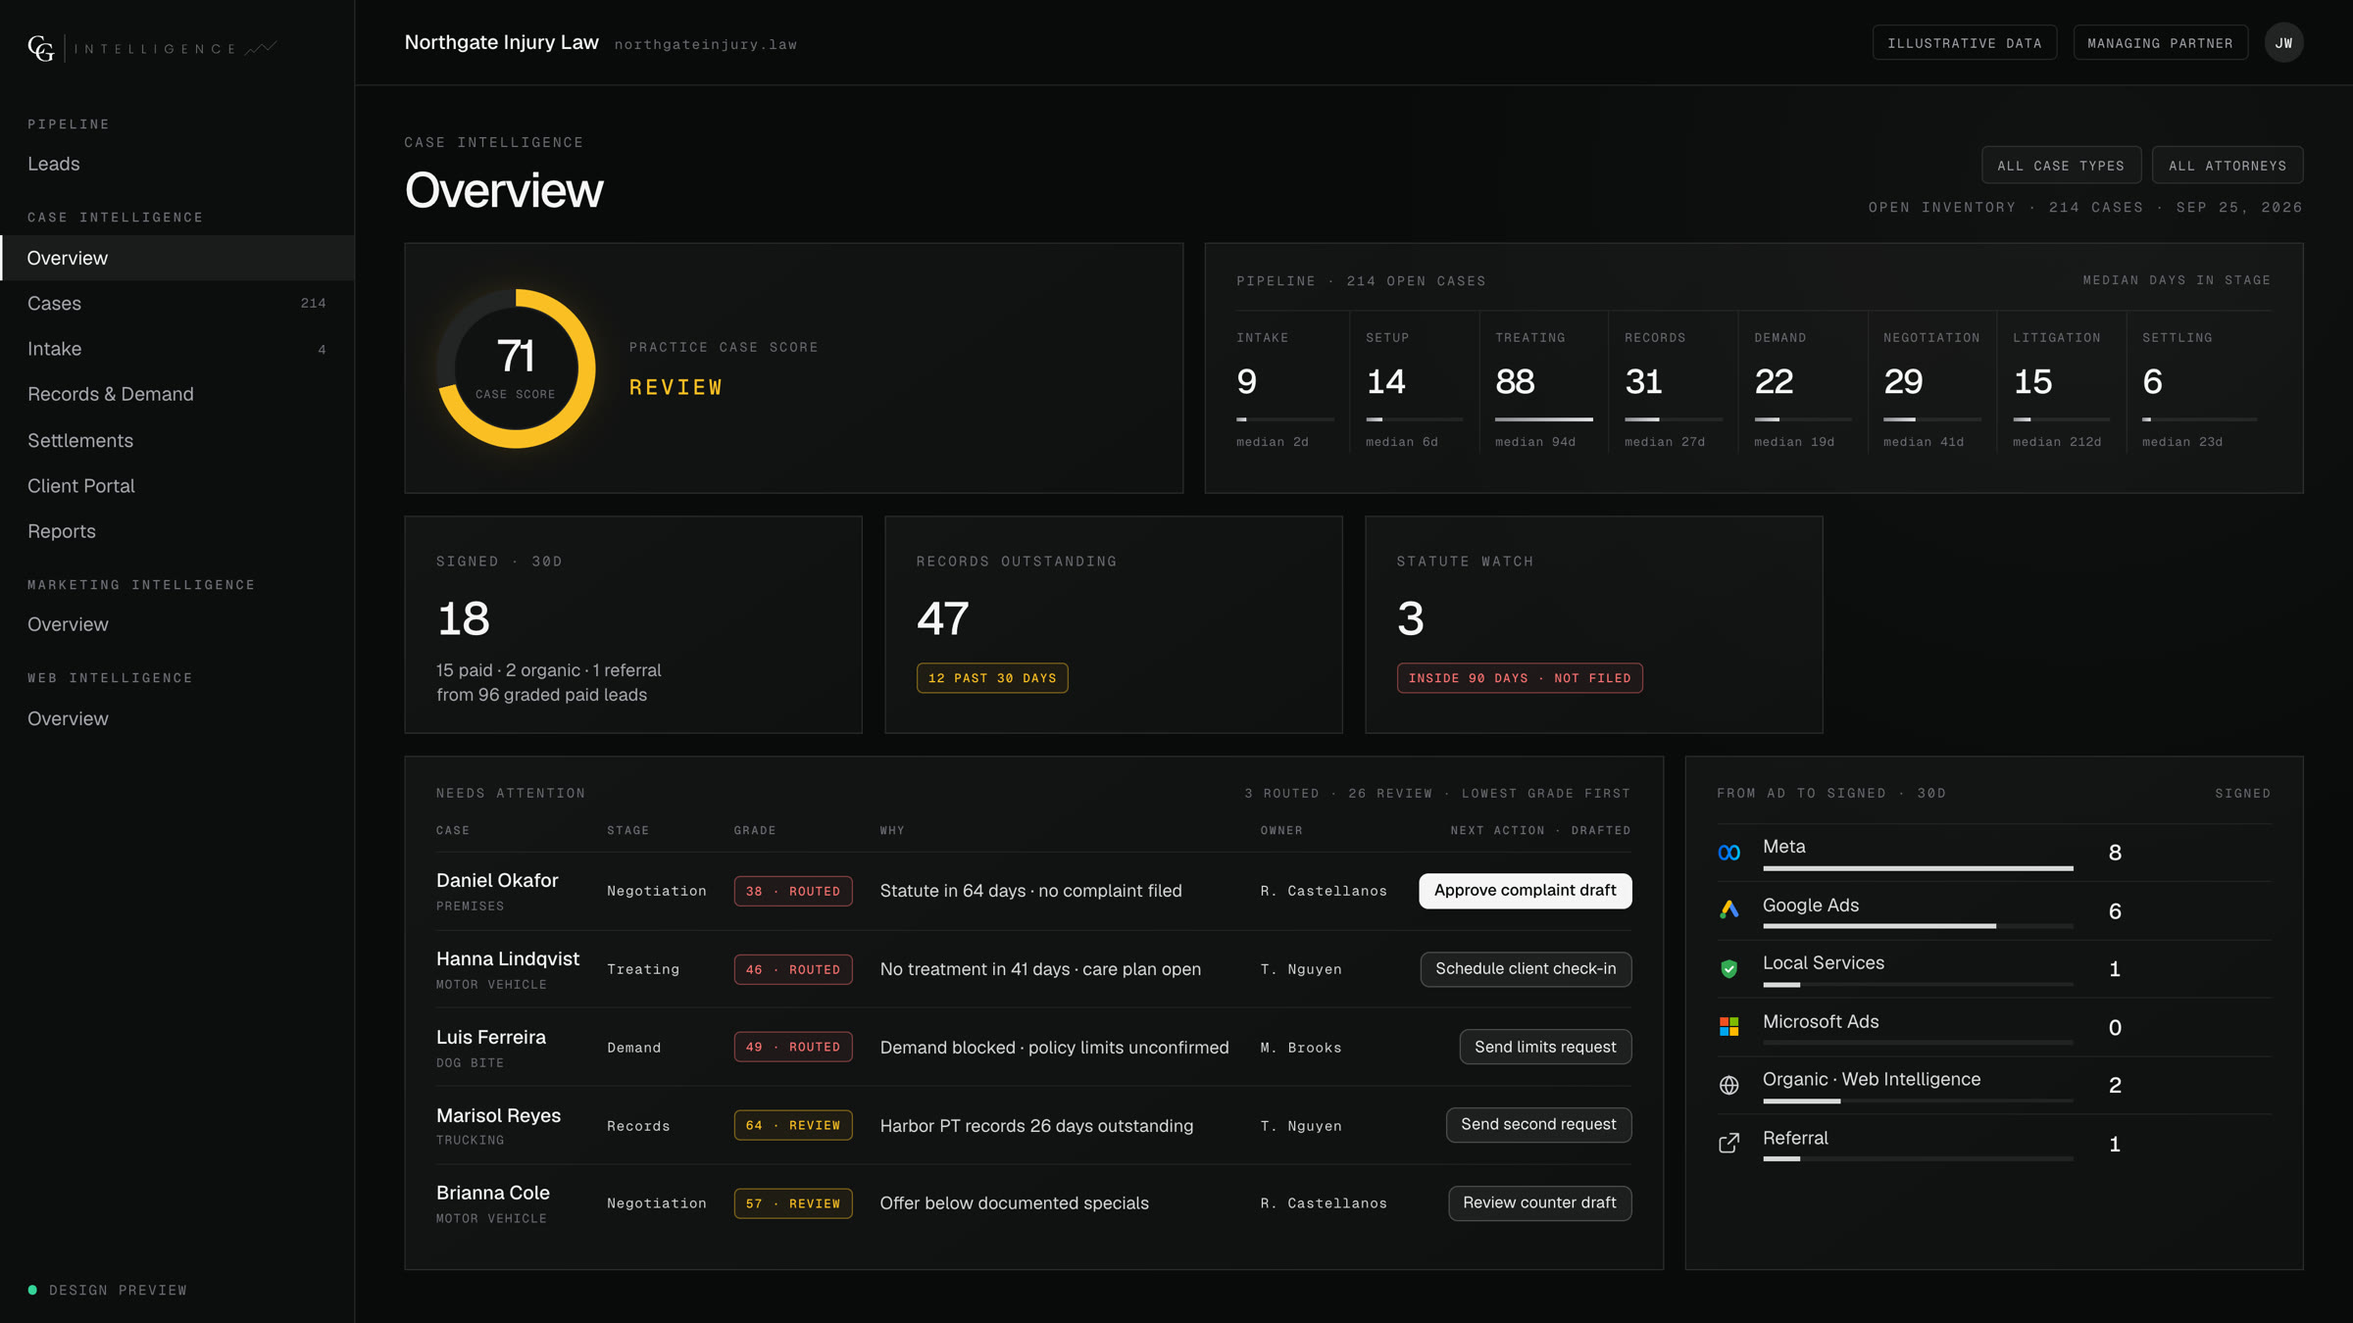Select the Litigation stage count 15
The width and height of the screenshot is (2353, 1323).
click(2032, 382)
